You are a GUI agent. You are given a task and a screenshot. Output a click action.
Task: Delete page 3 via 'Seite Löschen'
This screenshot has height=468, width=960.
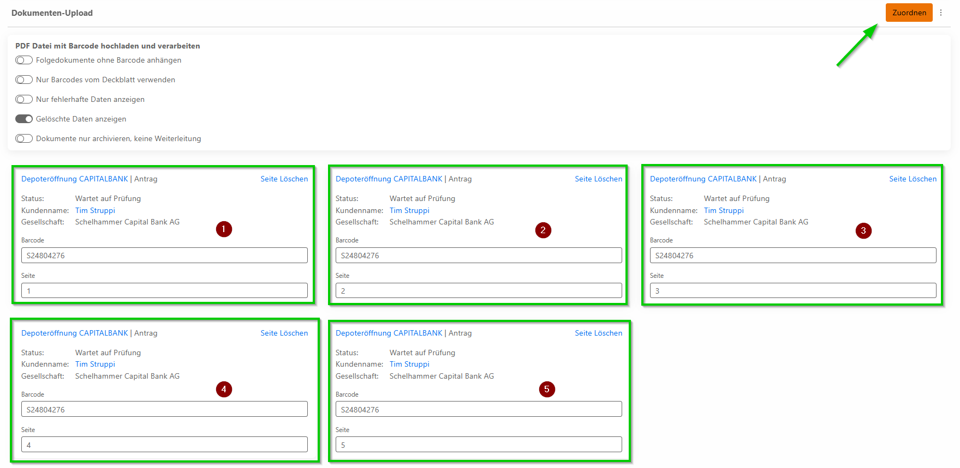(x=913, y=179)
